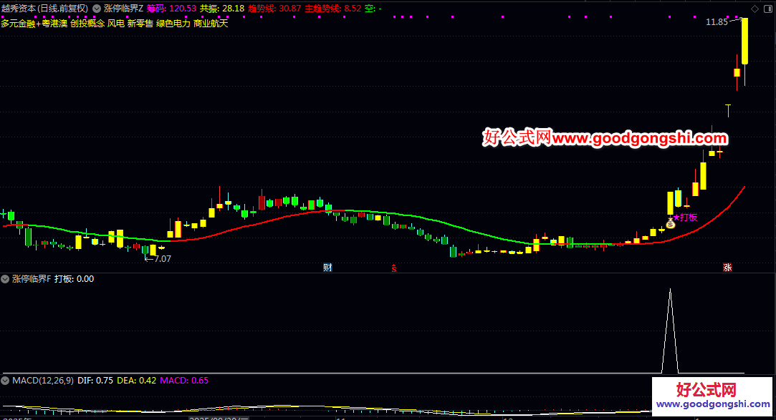Click the 趋势线: 30.87 value
This screenshot has height=420, width=776.
274,9
